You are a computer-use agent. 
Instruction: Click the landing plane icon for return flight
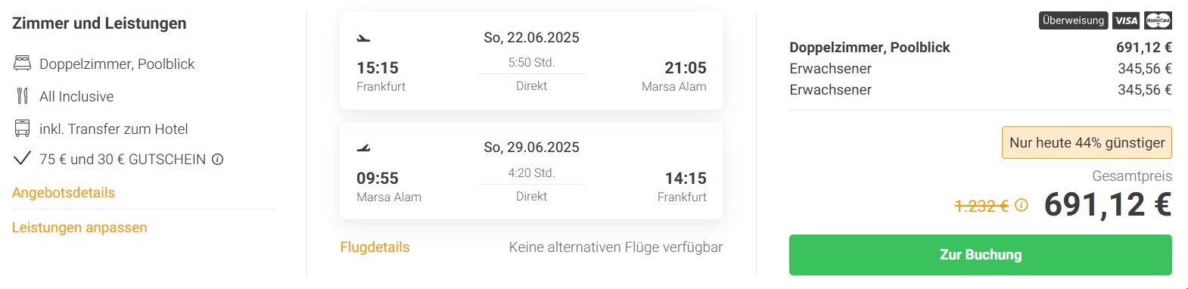(x=364, y=148)
